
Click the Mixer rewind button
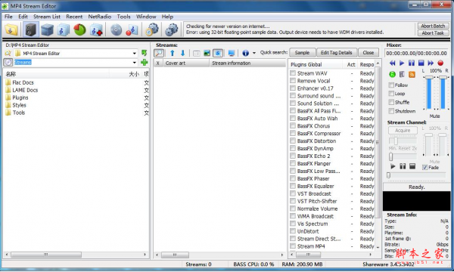click(392, 63)
